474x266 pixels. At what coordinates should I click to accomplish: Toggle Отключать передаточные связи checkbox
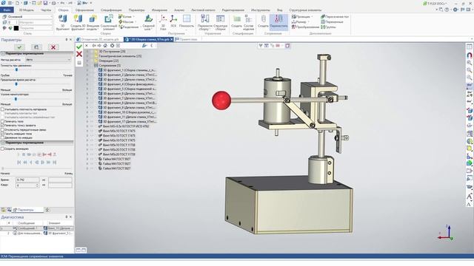pyautogui.click(x=2, y=129)
